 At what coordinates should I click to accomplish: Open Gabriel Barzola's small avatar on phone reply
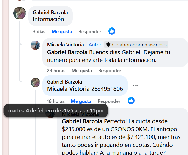[x=35, y=82]
